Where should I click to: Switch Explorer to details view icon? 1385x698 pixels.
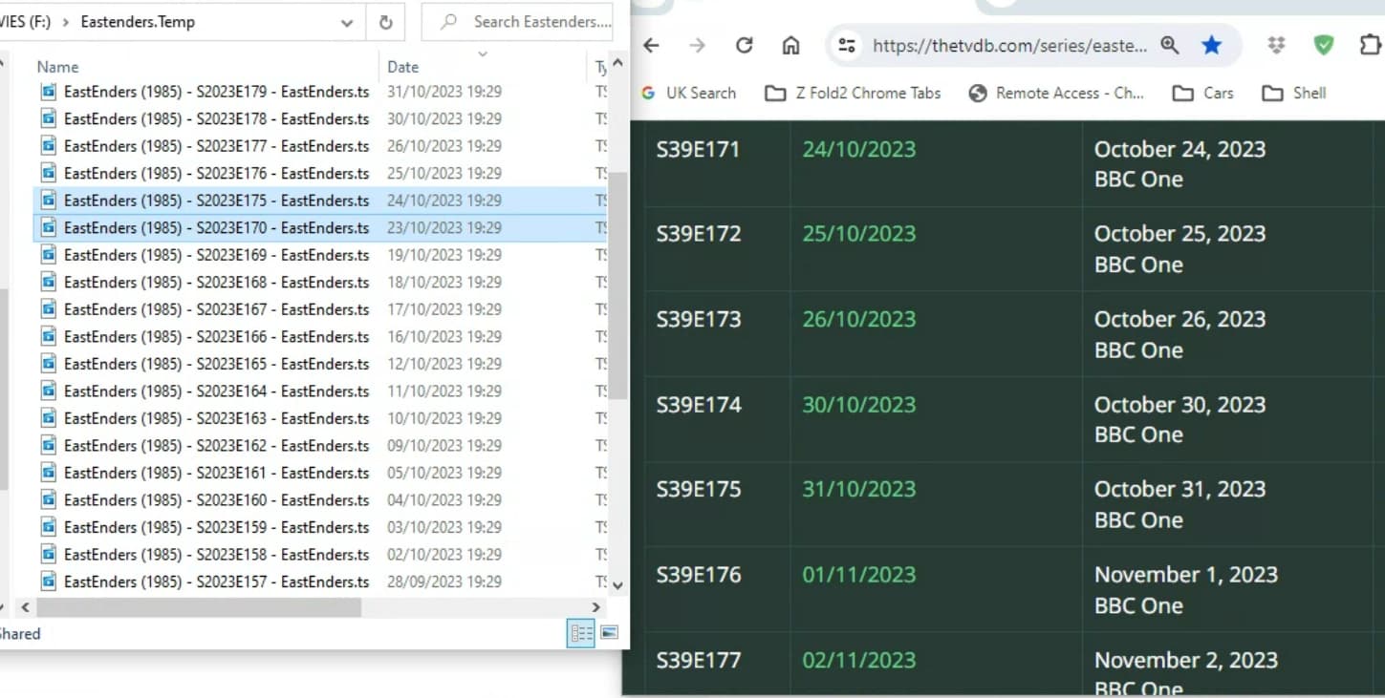580,633
